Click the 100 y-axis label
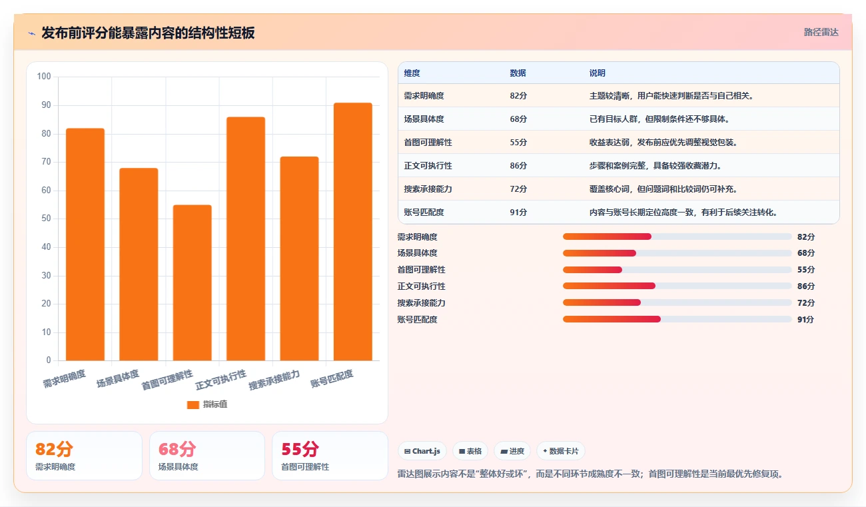The width and height of the screenshot is (866, 507). (44, 77)
